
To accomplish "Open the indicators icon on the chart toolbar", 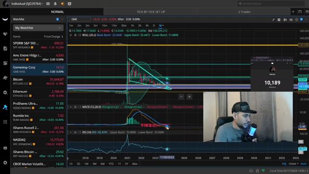I will pyautogui.click(x=279, y=19).
